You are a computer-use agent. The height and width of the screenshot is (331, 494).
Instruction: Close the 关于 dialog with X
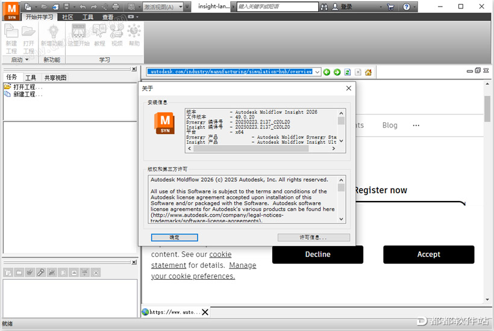pyautogui.click(x=348, y=88)
